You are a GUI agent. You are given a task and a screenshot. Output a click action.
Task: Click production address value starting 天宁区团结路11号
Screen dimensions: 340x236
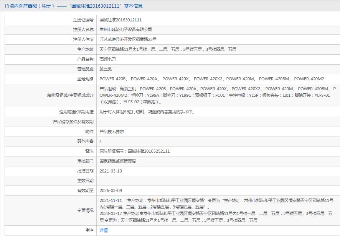tap(168, 49)
